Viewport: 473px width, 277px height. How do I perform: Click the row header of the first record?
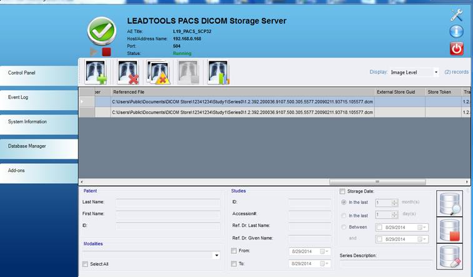click(x=87, y=102)
